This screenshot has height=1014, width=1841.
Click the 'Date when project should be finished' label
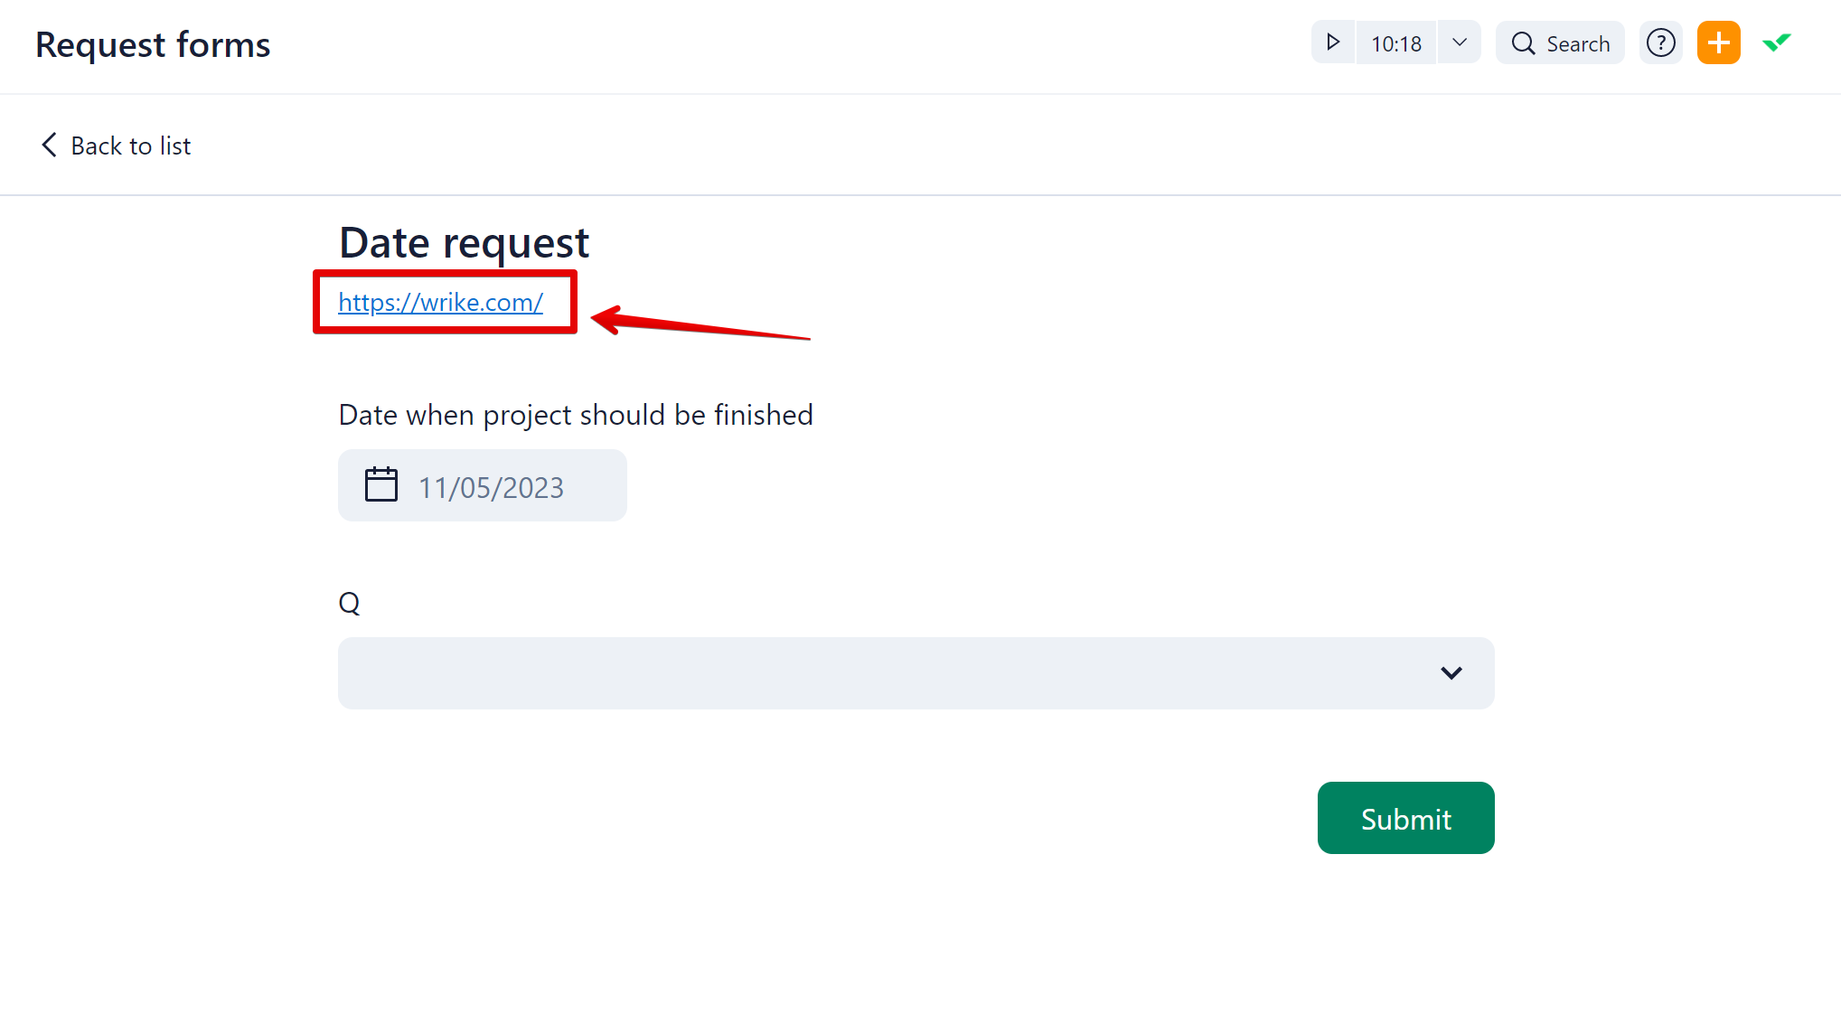576,415
